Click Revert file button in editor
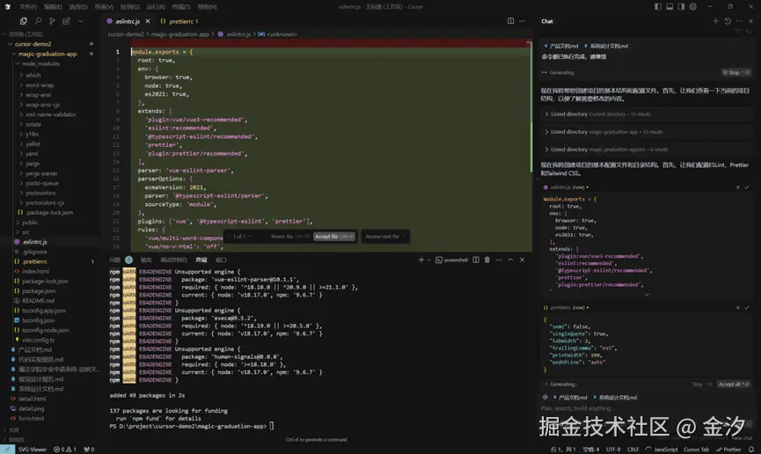The width and height of the screenshot is (761, 454). pos(289,237)
